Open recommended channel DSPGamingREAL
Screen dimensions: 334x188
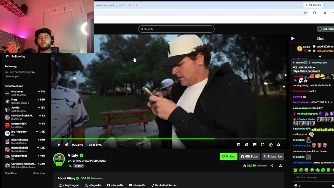(x=25, y=117)
